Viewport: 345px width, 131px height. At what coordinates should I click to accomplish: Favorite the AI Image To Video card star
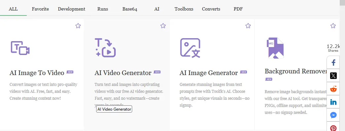78,26
